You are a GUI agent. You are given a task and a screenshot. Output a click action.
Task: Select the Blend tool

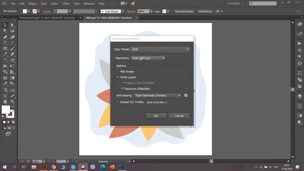[12, 84]
